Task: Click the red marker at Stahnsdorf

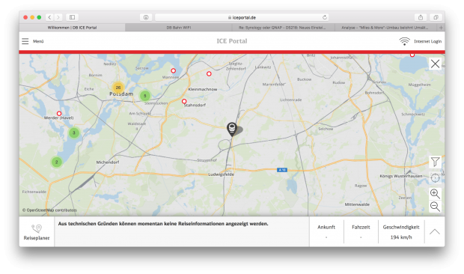Action: (184, 101)
